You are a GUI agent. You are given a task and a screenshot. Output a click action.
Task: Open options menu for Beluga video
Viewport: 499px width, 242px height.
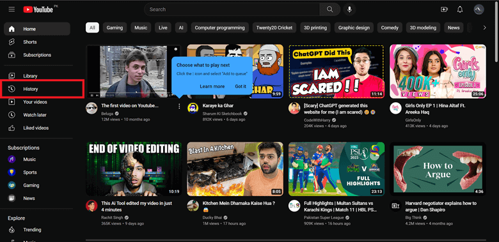click(179, 106)
